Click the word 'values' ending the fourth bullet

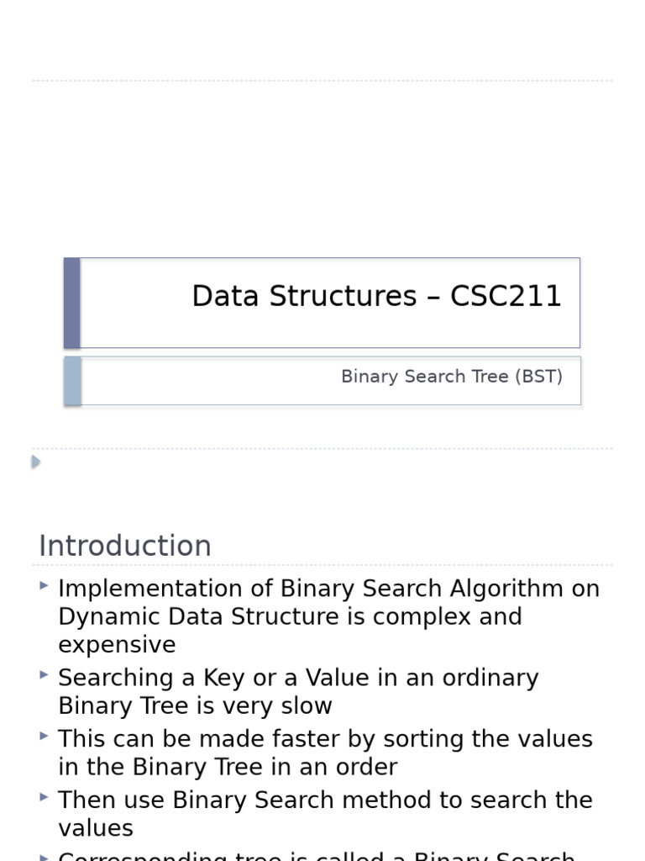[96, 828]
